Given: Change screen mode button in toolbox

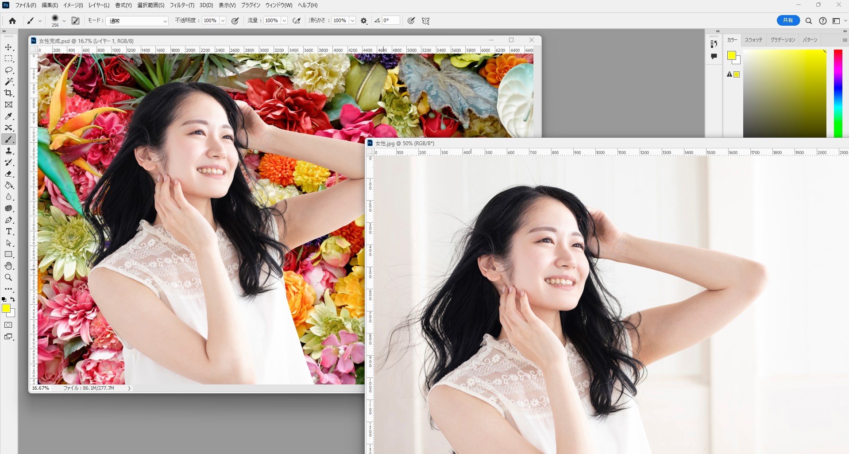Looking at the screenshot, I should click(8, 337).
